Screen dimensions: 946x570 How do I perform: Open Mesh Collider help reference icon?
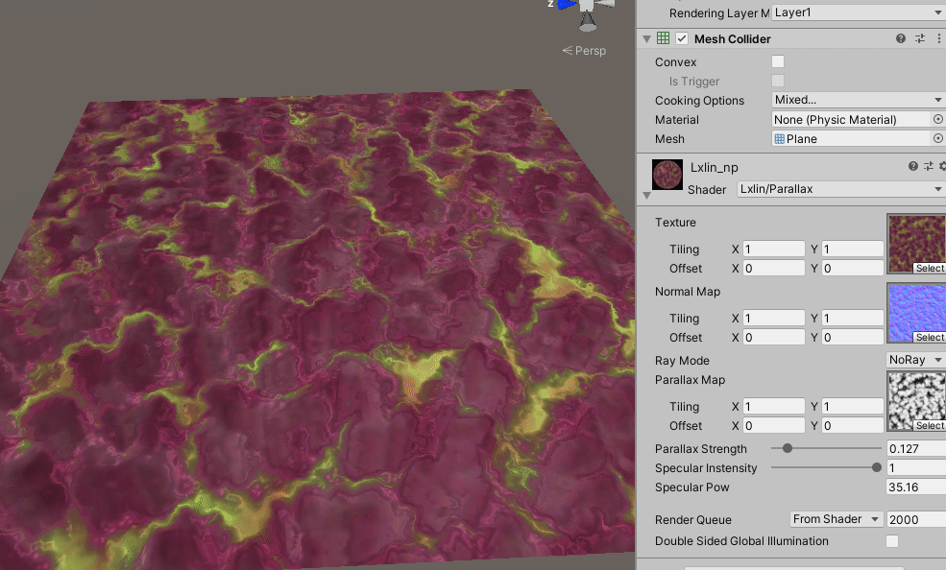[x=901, y=39]
